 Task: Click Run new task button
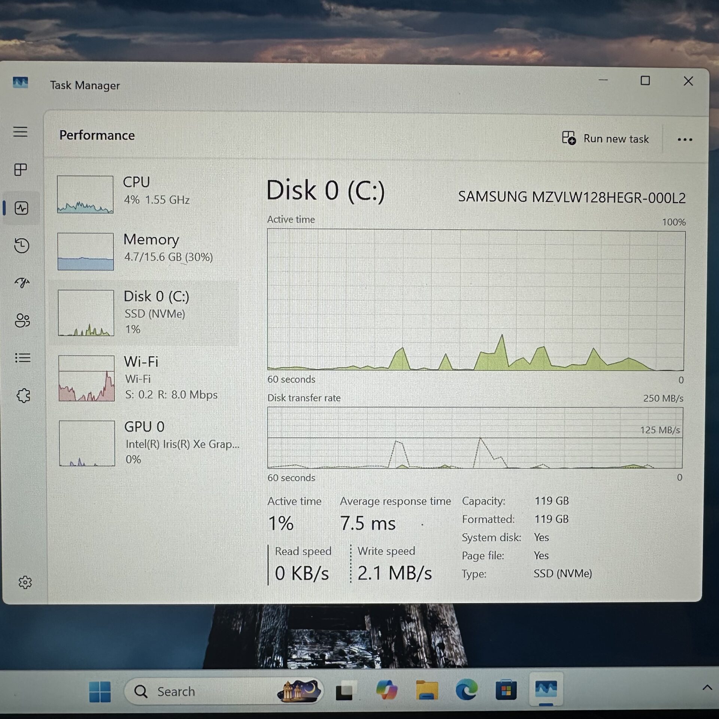(606, 139)
